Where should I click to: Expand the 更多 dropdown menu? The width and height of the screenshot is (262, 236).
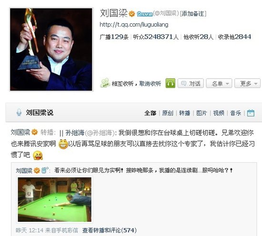point(247,83)
